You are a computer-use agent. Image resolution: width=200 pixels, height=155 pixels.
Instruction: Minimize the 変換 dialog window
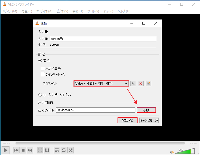[x=132, y=23]
